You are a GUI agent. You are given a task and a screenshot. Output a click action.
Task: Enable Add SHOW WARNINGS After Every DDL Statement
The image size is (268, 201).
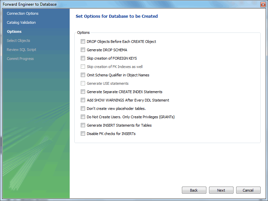pos(83,100)
